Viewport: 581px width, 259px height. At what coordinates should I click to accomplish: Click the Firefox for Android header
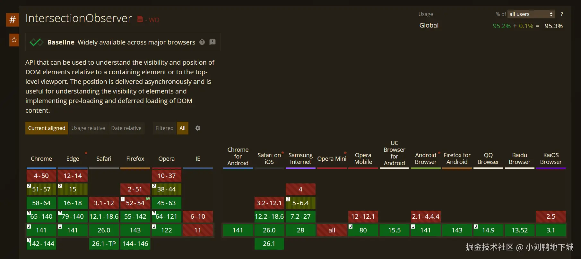point(457,158)
